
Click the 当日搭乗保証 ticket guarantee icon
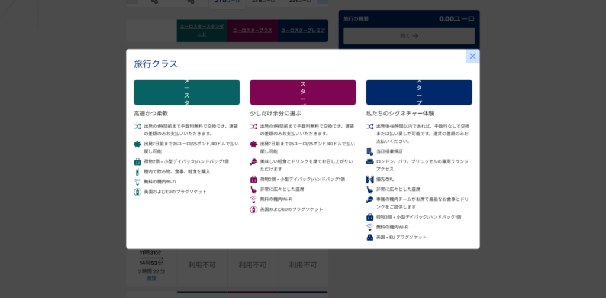[x=369, y=151]
